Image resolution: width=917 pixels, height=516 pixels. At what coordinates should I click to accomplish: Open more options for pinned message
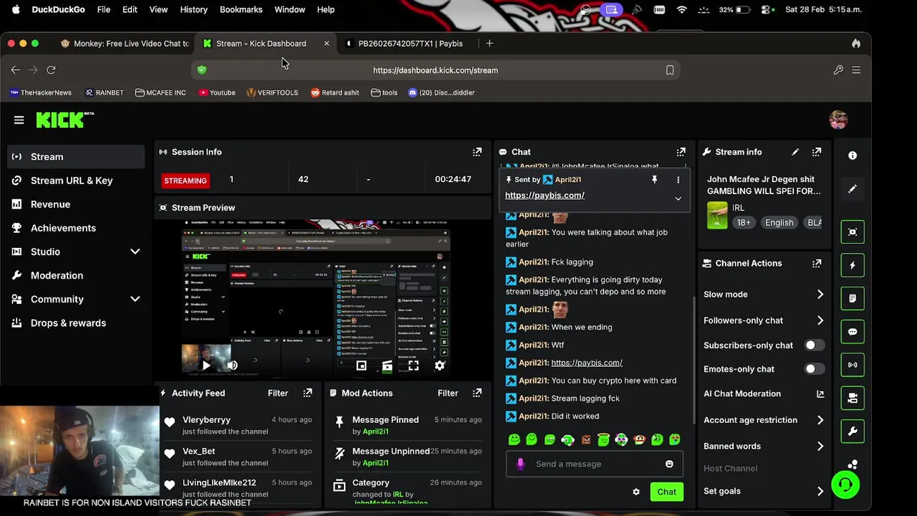click(x=678, y=180)
